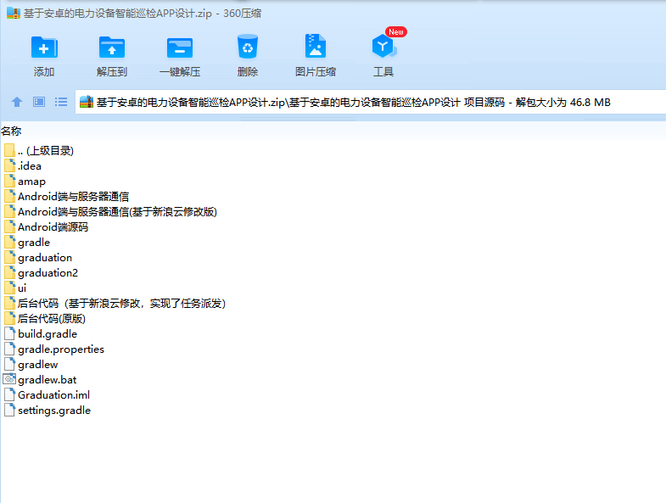Viewport: 666px width, 503px height.
Task: Select the Android端源码 folder name
Action: (x=53, y=226)
